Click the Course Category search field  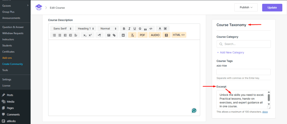coord(244,44)
